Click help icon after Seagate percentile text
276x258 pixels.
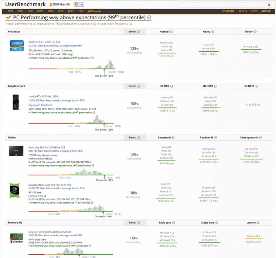(x=92, y=203)
